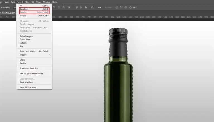Click the Align right edges icon

[63, 7]
